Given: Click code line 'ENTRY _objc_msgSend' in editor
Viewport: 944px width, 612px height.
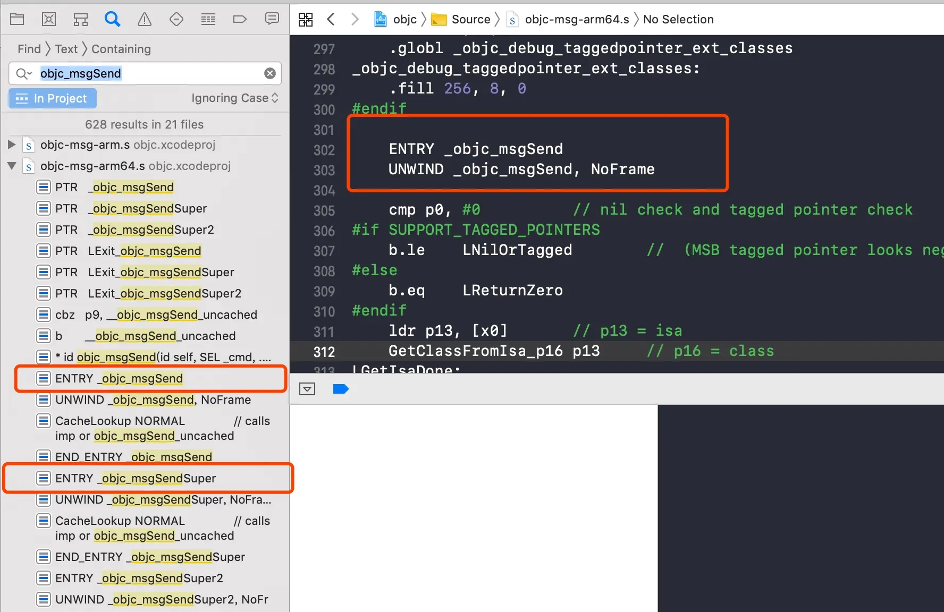Looking at the screenshot, I should click(476, 149).
